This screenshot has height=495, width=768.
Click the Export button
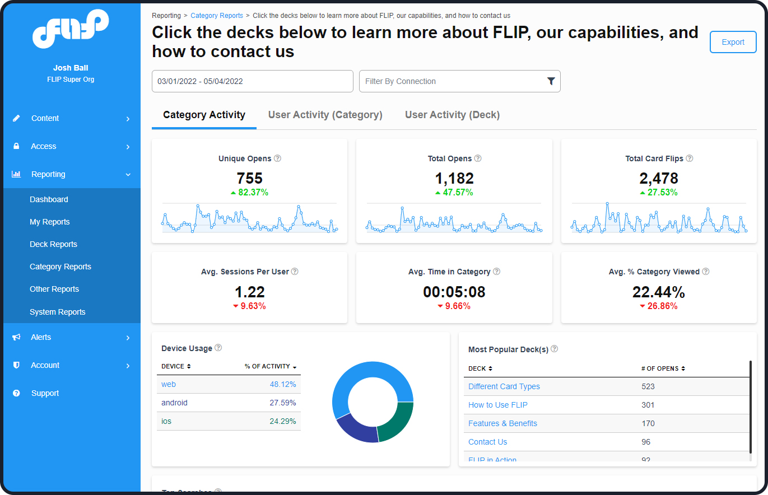[733, 42]
